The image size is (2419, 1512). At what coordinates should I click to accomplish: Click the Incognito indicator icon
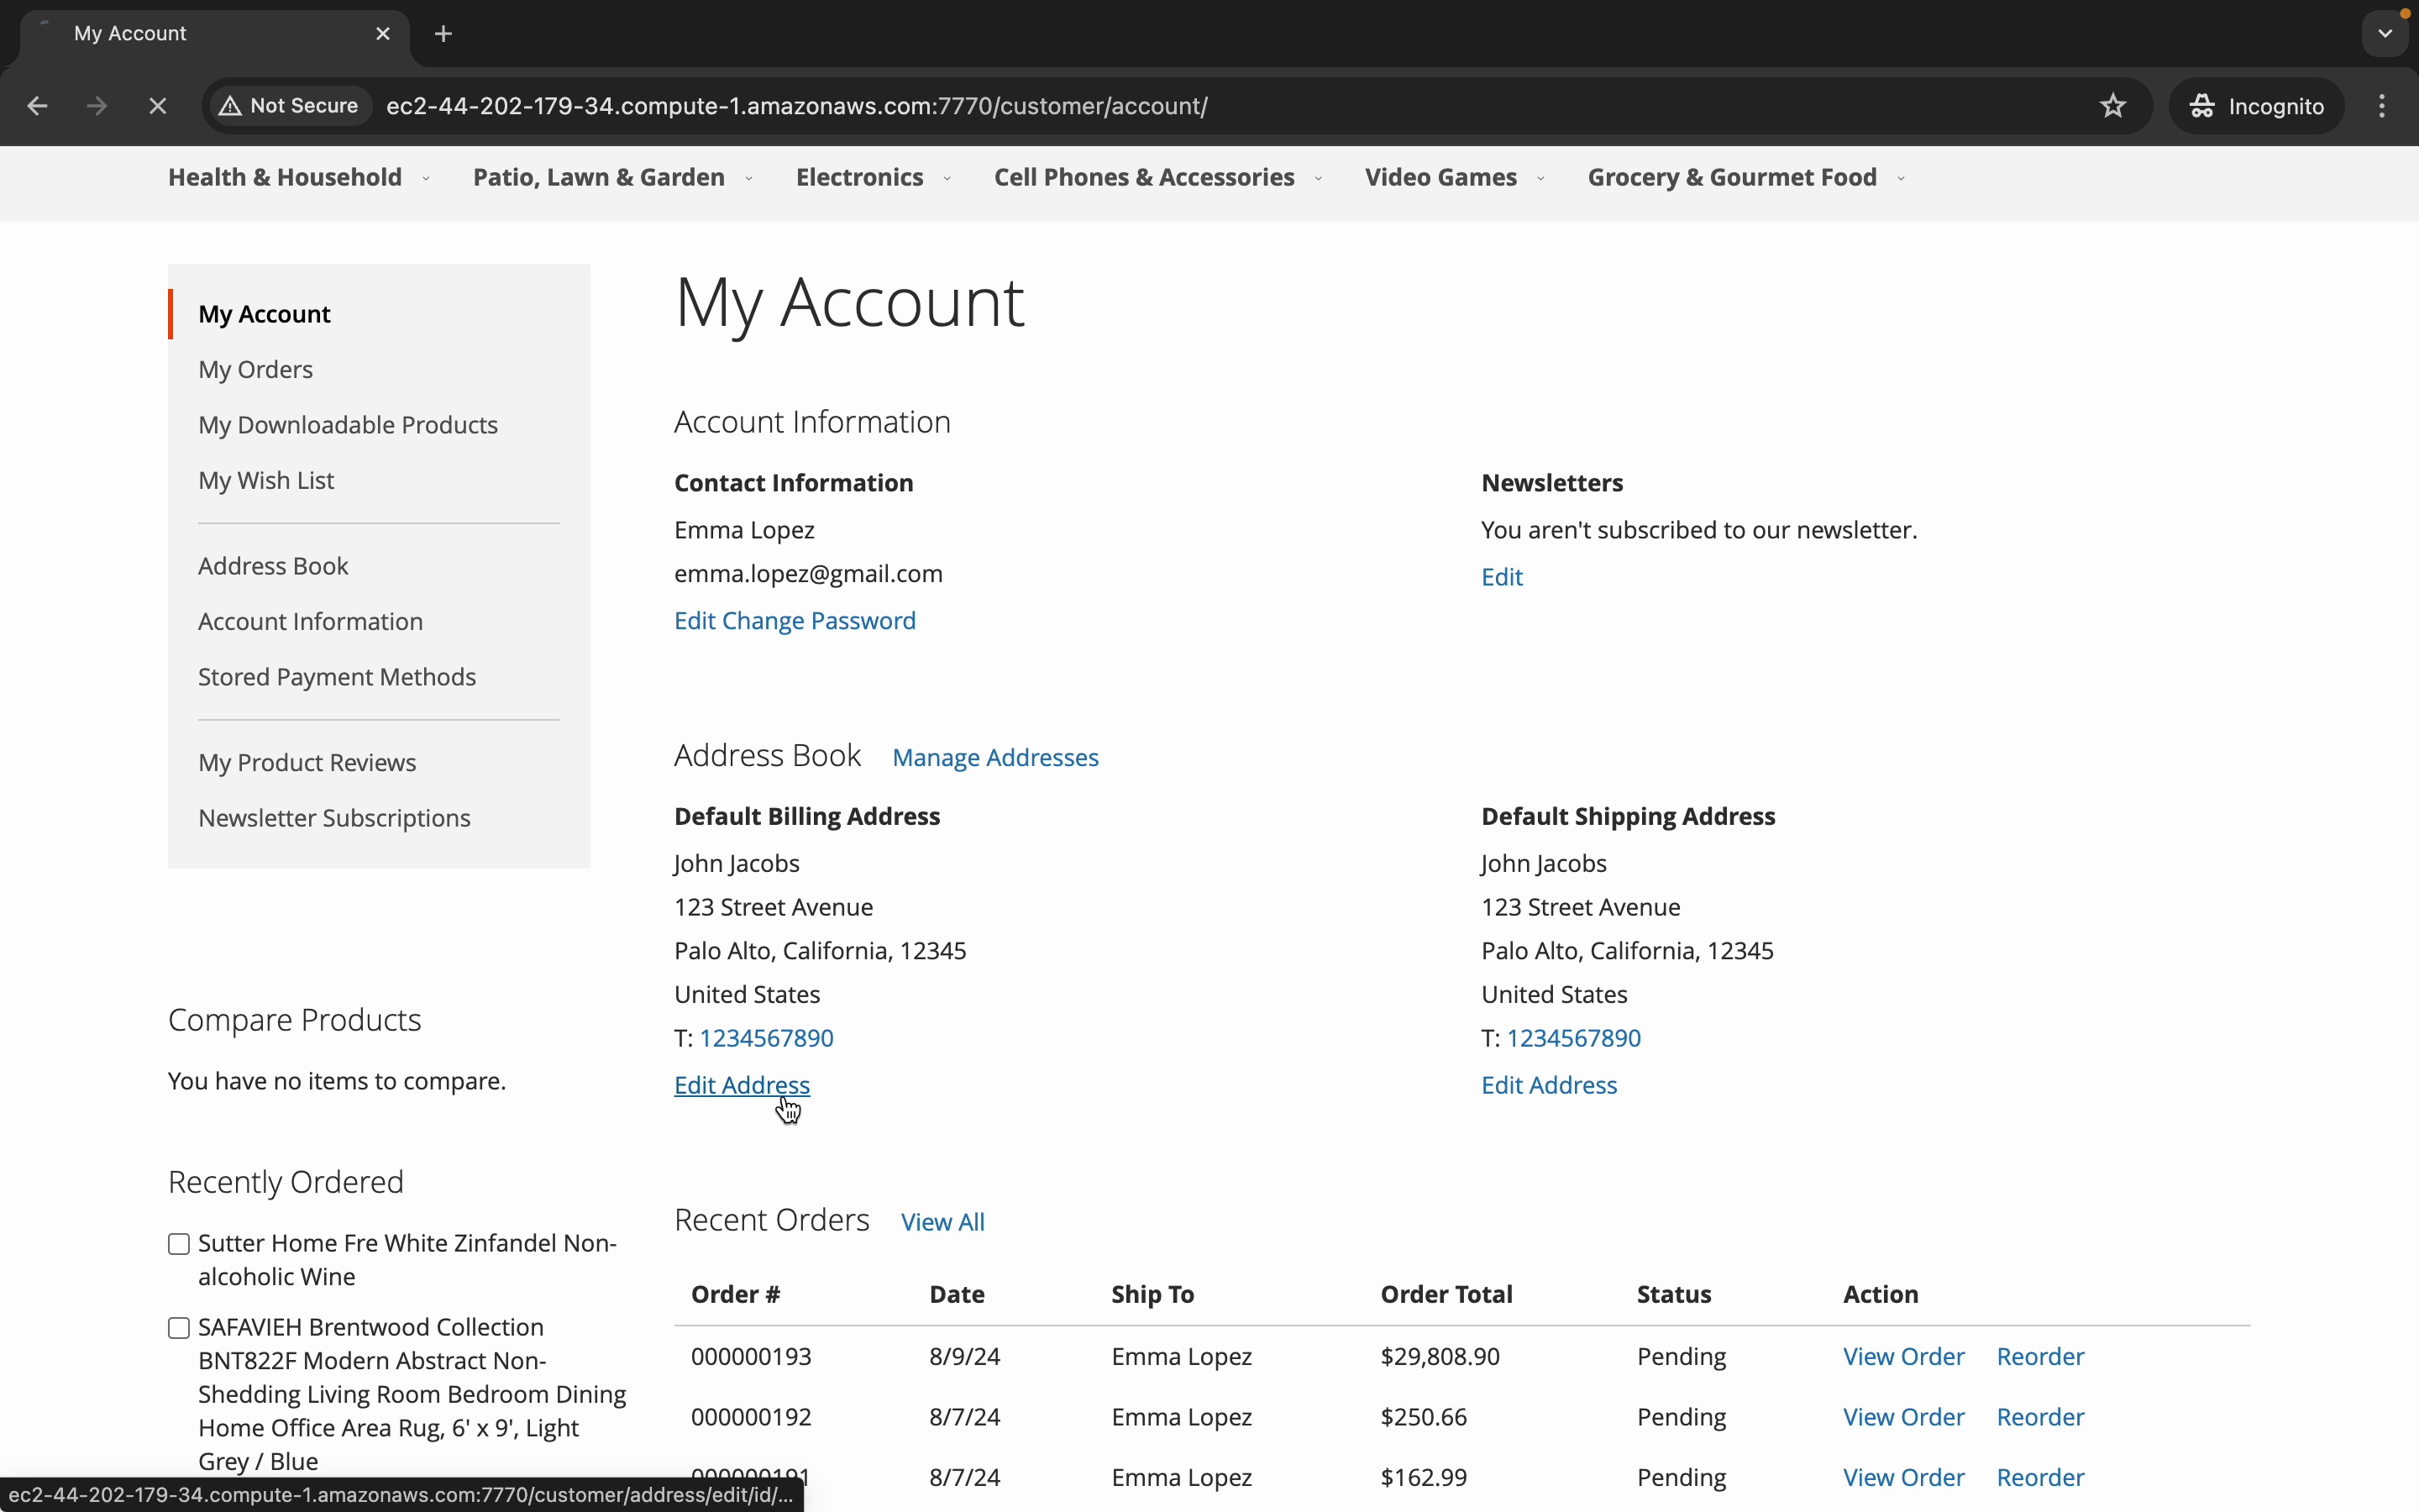coord(2203,106)
